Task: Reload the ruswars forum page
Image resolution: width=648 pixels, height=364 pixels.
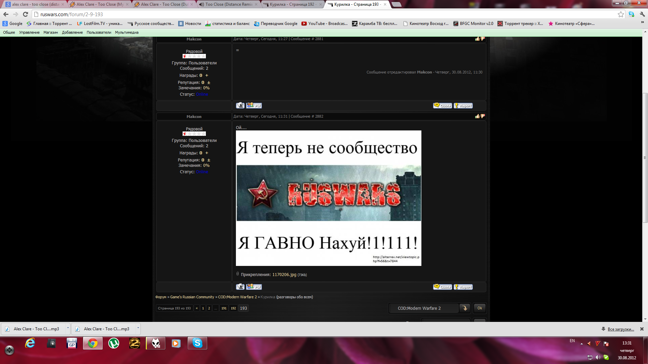Action: click(x=25, y=14)
